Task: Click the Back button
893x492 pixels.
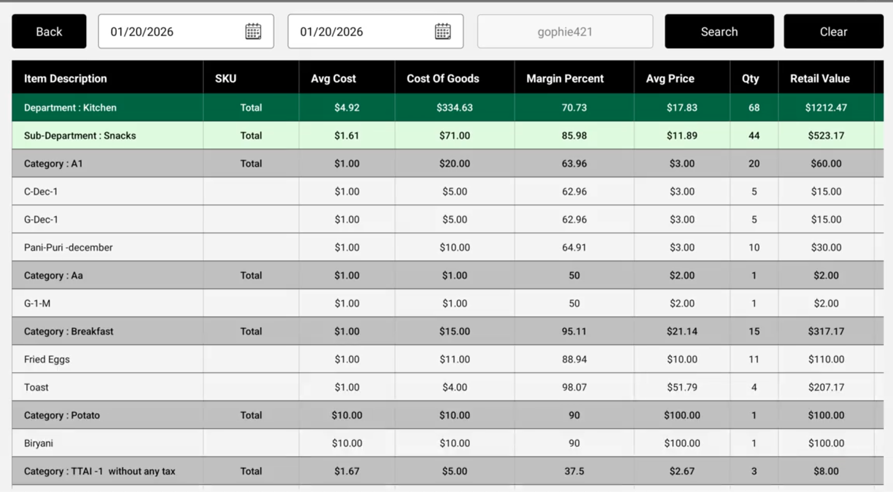Action: pos(49,32)
